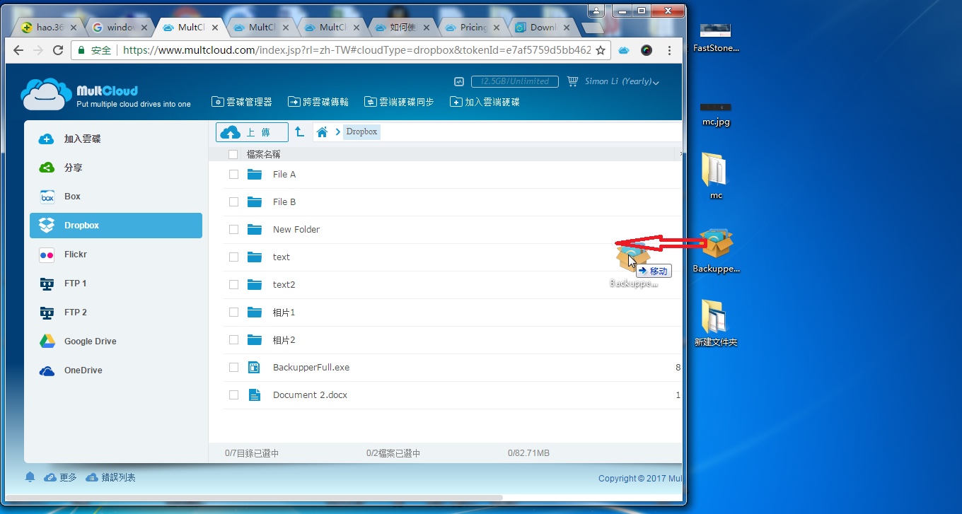Click the text folder name
The height and width of the screenshot is (514, 962).
pos(282,257)
